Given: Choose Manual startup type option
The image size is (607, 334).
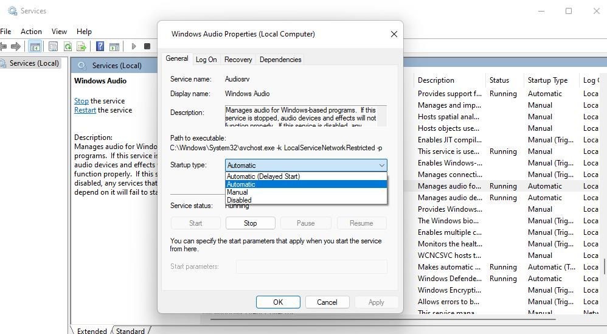Looking at the screenshot, I should [306, 192].
